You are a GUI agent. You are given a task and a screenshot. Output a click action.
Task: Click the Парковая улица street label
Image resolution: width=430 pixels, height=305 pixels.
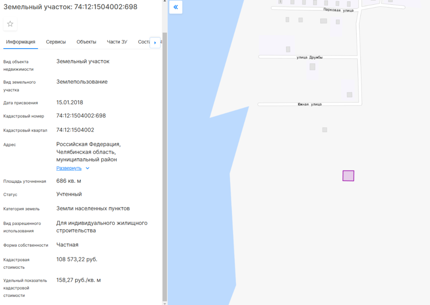coord(338,9)
